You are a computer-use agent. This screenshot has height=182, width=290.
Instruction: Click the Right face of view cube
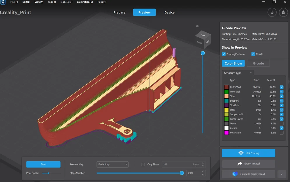(207, 42)
